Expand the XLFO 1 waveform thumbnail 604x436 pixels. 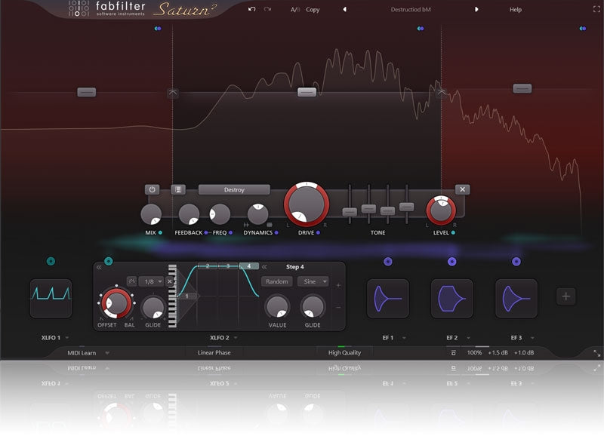pos(51,298)
